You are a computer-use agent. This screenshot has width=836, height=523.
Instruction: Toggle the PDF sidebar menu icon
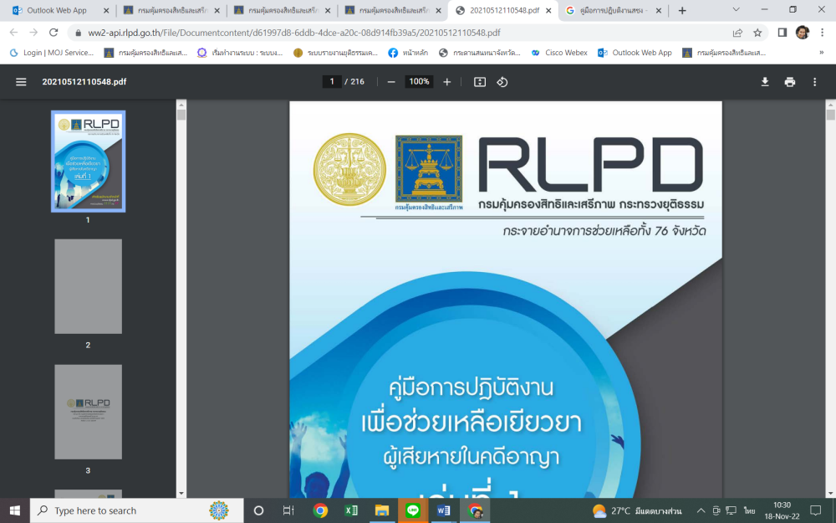pos(21,82)
